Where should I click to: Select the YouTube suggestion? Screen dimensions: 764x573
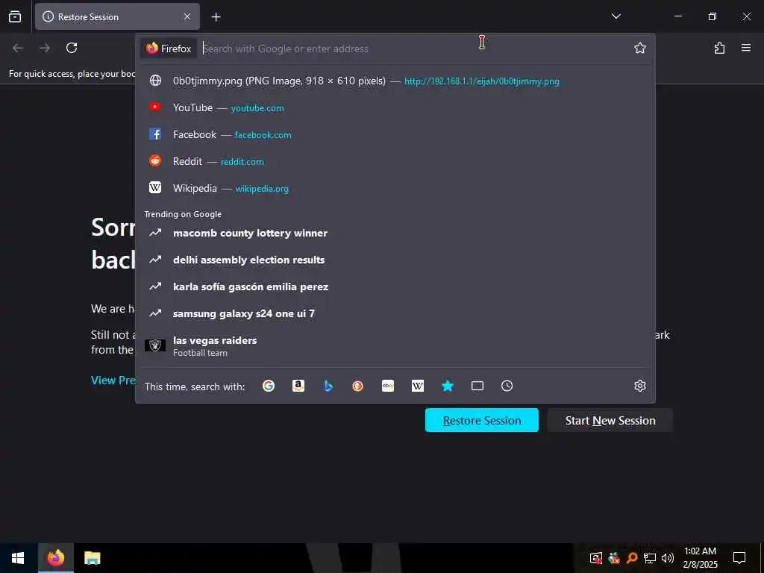coord(395,107)
